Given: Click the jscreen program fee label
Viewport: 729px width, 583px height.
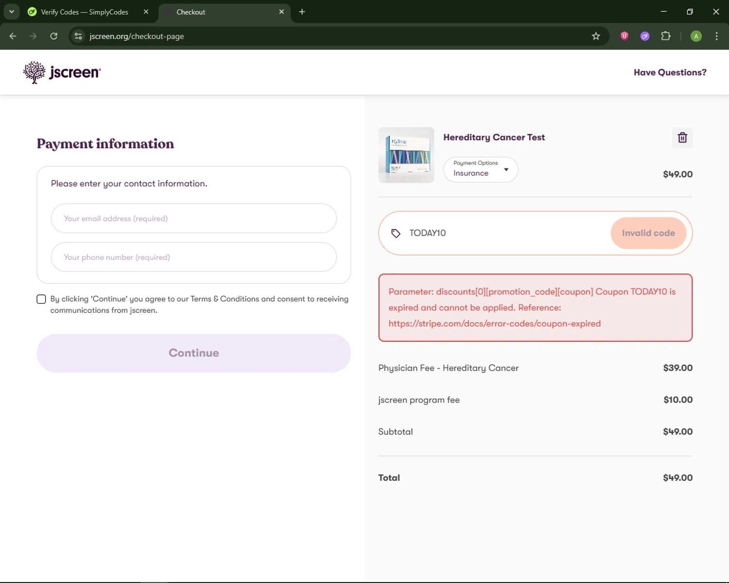Looking at the screenshot, I should pos(419,400).
